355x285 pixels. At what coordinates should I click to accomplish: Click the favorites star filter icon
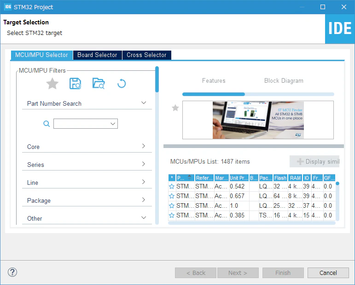(x=52, y=83)
